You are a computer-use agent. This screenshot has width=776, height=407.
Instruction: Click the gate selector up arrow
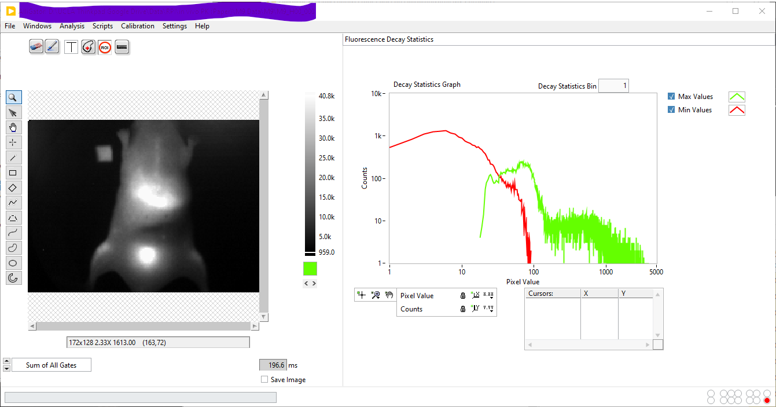(x=7, y=361)
